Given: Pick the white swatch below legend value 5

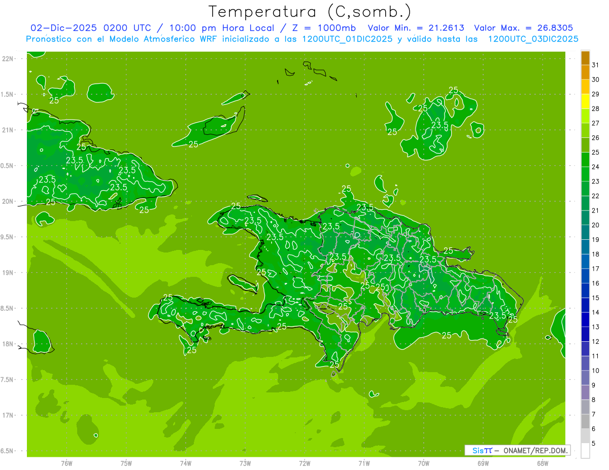Looking at the screenshot, I should [585, 451].
